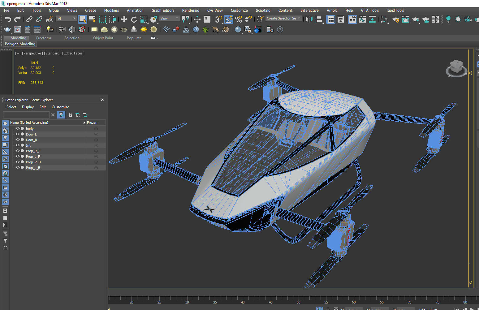
Task: Activate the Select and Rotate tool
Action: 134,19
